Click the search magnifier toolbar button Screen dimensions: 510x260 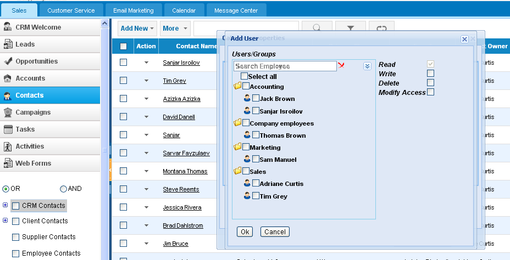click(x=317, y=26)
